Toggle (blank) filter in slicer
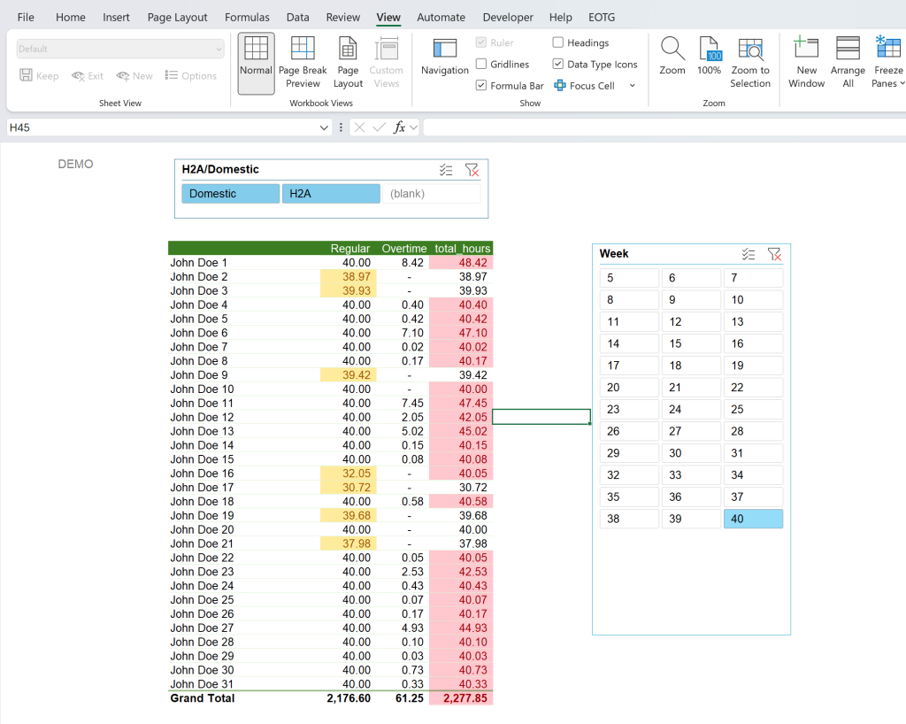Viewport: 906px width, 724px height. (432, 194)
